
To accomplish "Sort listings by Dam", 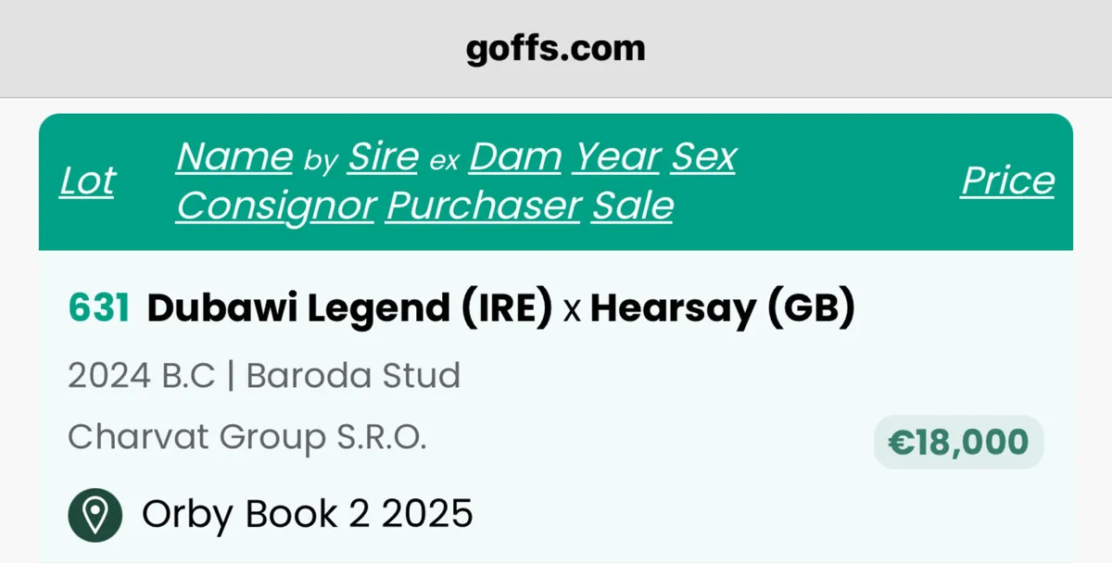I will pyautogui.click(x=514, y=156).
